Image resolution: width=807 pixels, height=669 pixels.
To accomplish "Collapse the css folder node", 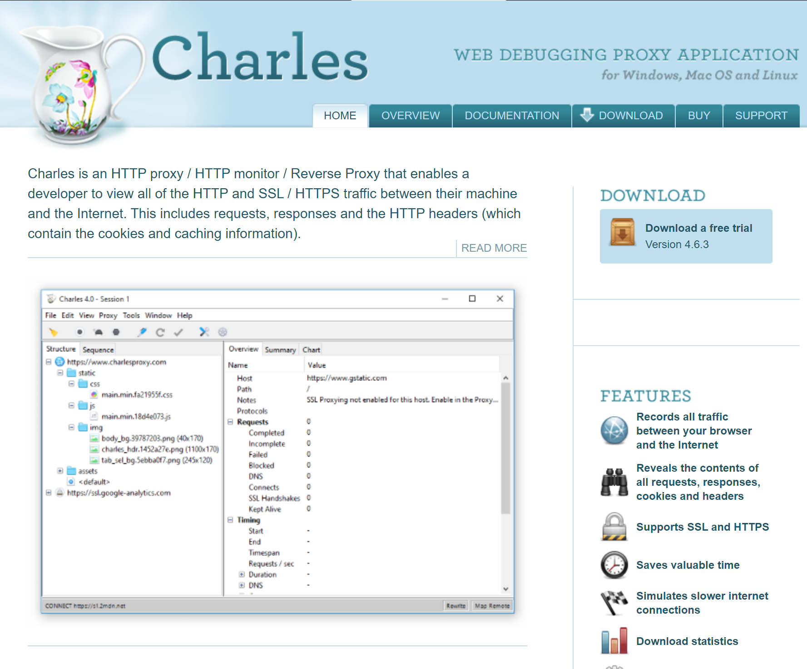I will [x=71, y=384].
